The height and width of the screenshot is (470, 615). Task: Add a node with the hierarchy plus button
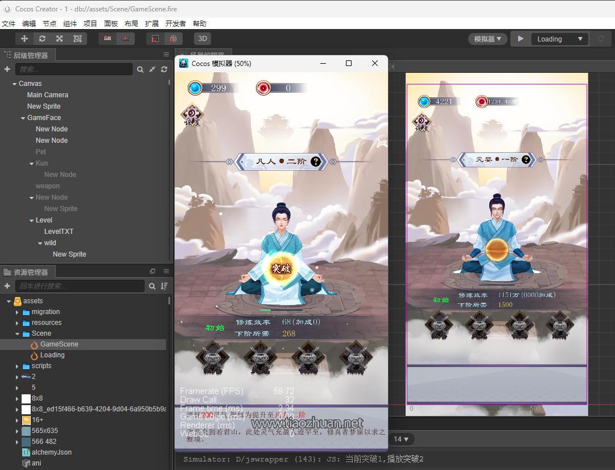(x=7, y=69)
